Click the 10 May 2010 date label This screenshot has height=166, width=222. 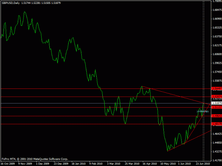168,164
